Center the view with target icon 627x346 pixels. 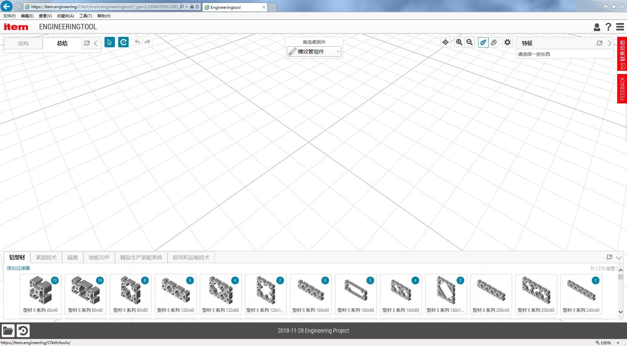445,42
